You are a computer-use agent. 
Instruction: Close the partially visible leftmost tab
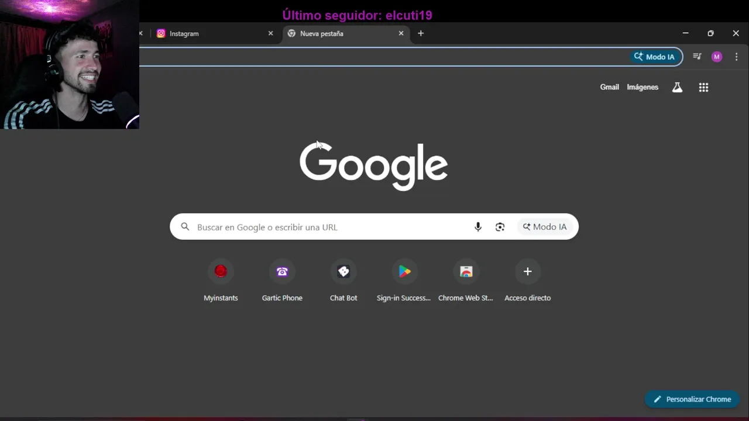[x=141, y=33]
